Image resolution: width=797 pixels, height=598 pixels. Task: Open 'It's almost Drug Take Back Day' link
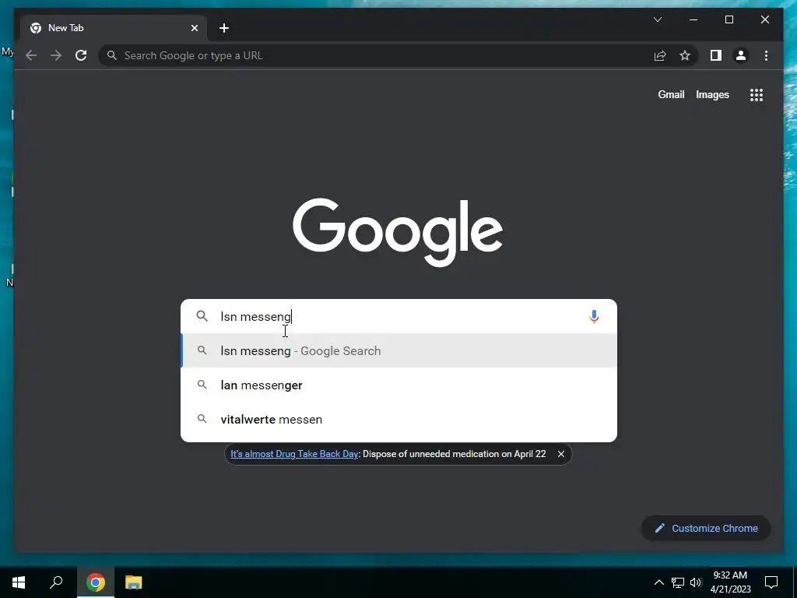pyautogui.click(x=294, y=454)
